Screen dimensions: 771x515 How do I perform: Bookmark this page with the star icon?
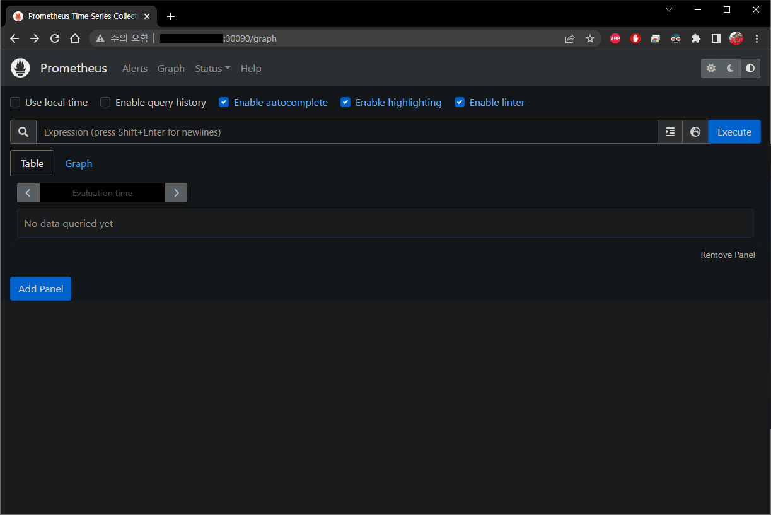[x=590, y=38]
